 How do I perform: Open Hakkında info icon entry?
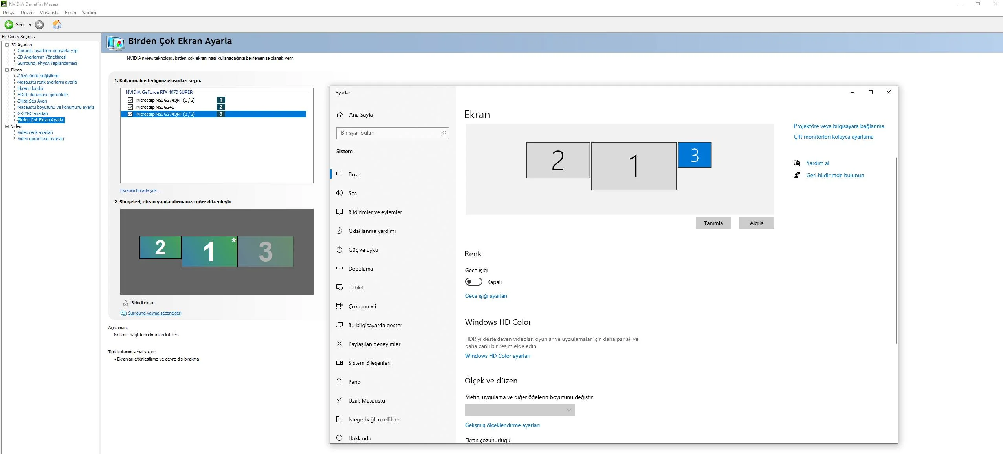click(x=339, y=438)
